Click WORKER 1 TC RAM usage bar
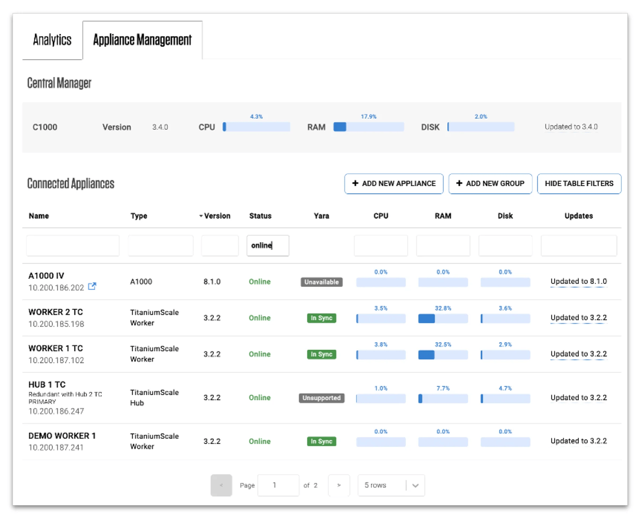The height and width of the screenshot is (523, 642). click(443, 355)
